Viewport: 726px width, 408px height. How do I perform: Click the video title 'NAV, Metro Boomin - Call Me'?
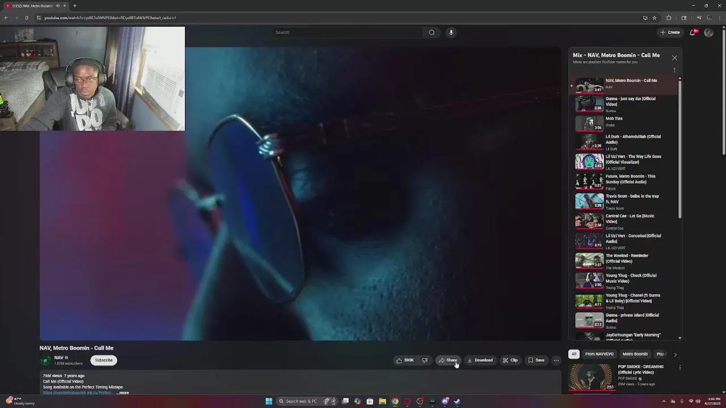point(77,348)
